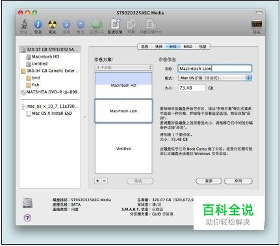Select the Mac OS X Install ESD volume
The image size is (280, 246).
(x=49, y=114)
